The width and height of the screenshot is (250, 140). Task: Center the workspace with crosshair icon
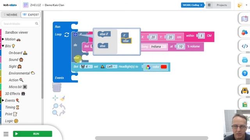55,98
